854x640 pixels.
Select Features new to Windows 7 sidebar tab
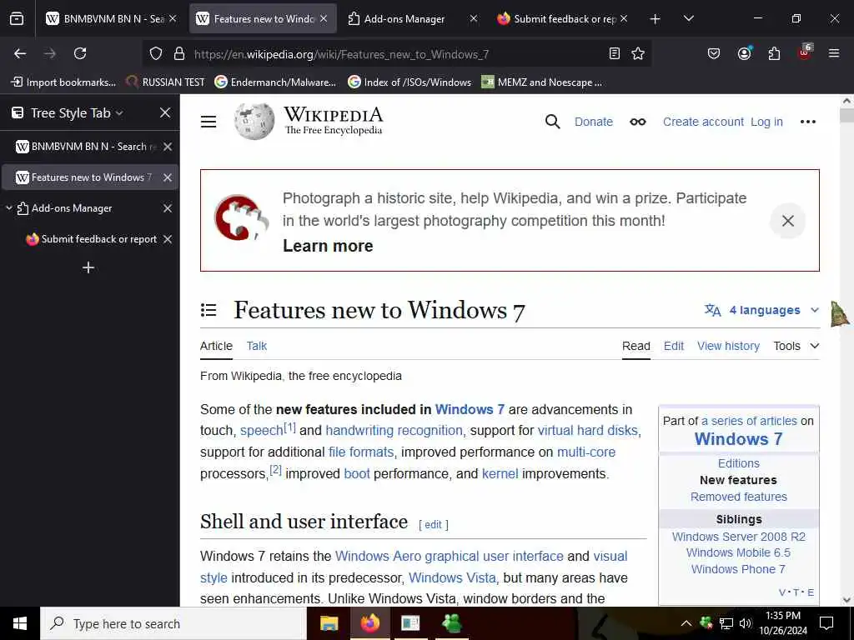90,177
